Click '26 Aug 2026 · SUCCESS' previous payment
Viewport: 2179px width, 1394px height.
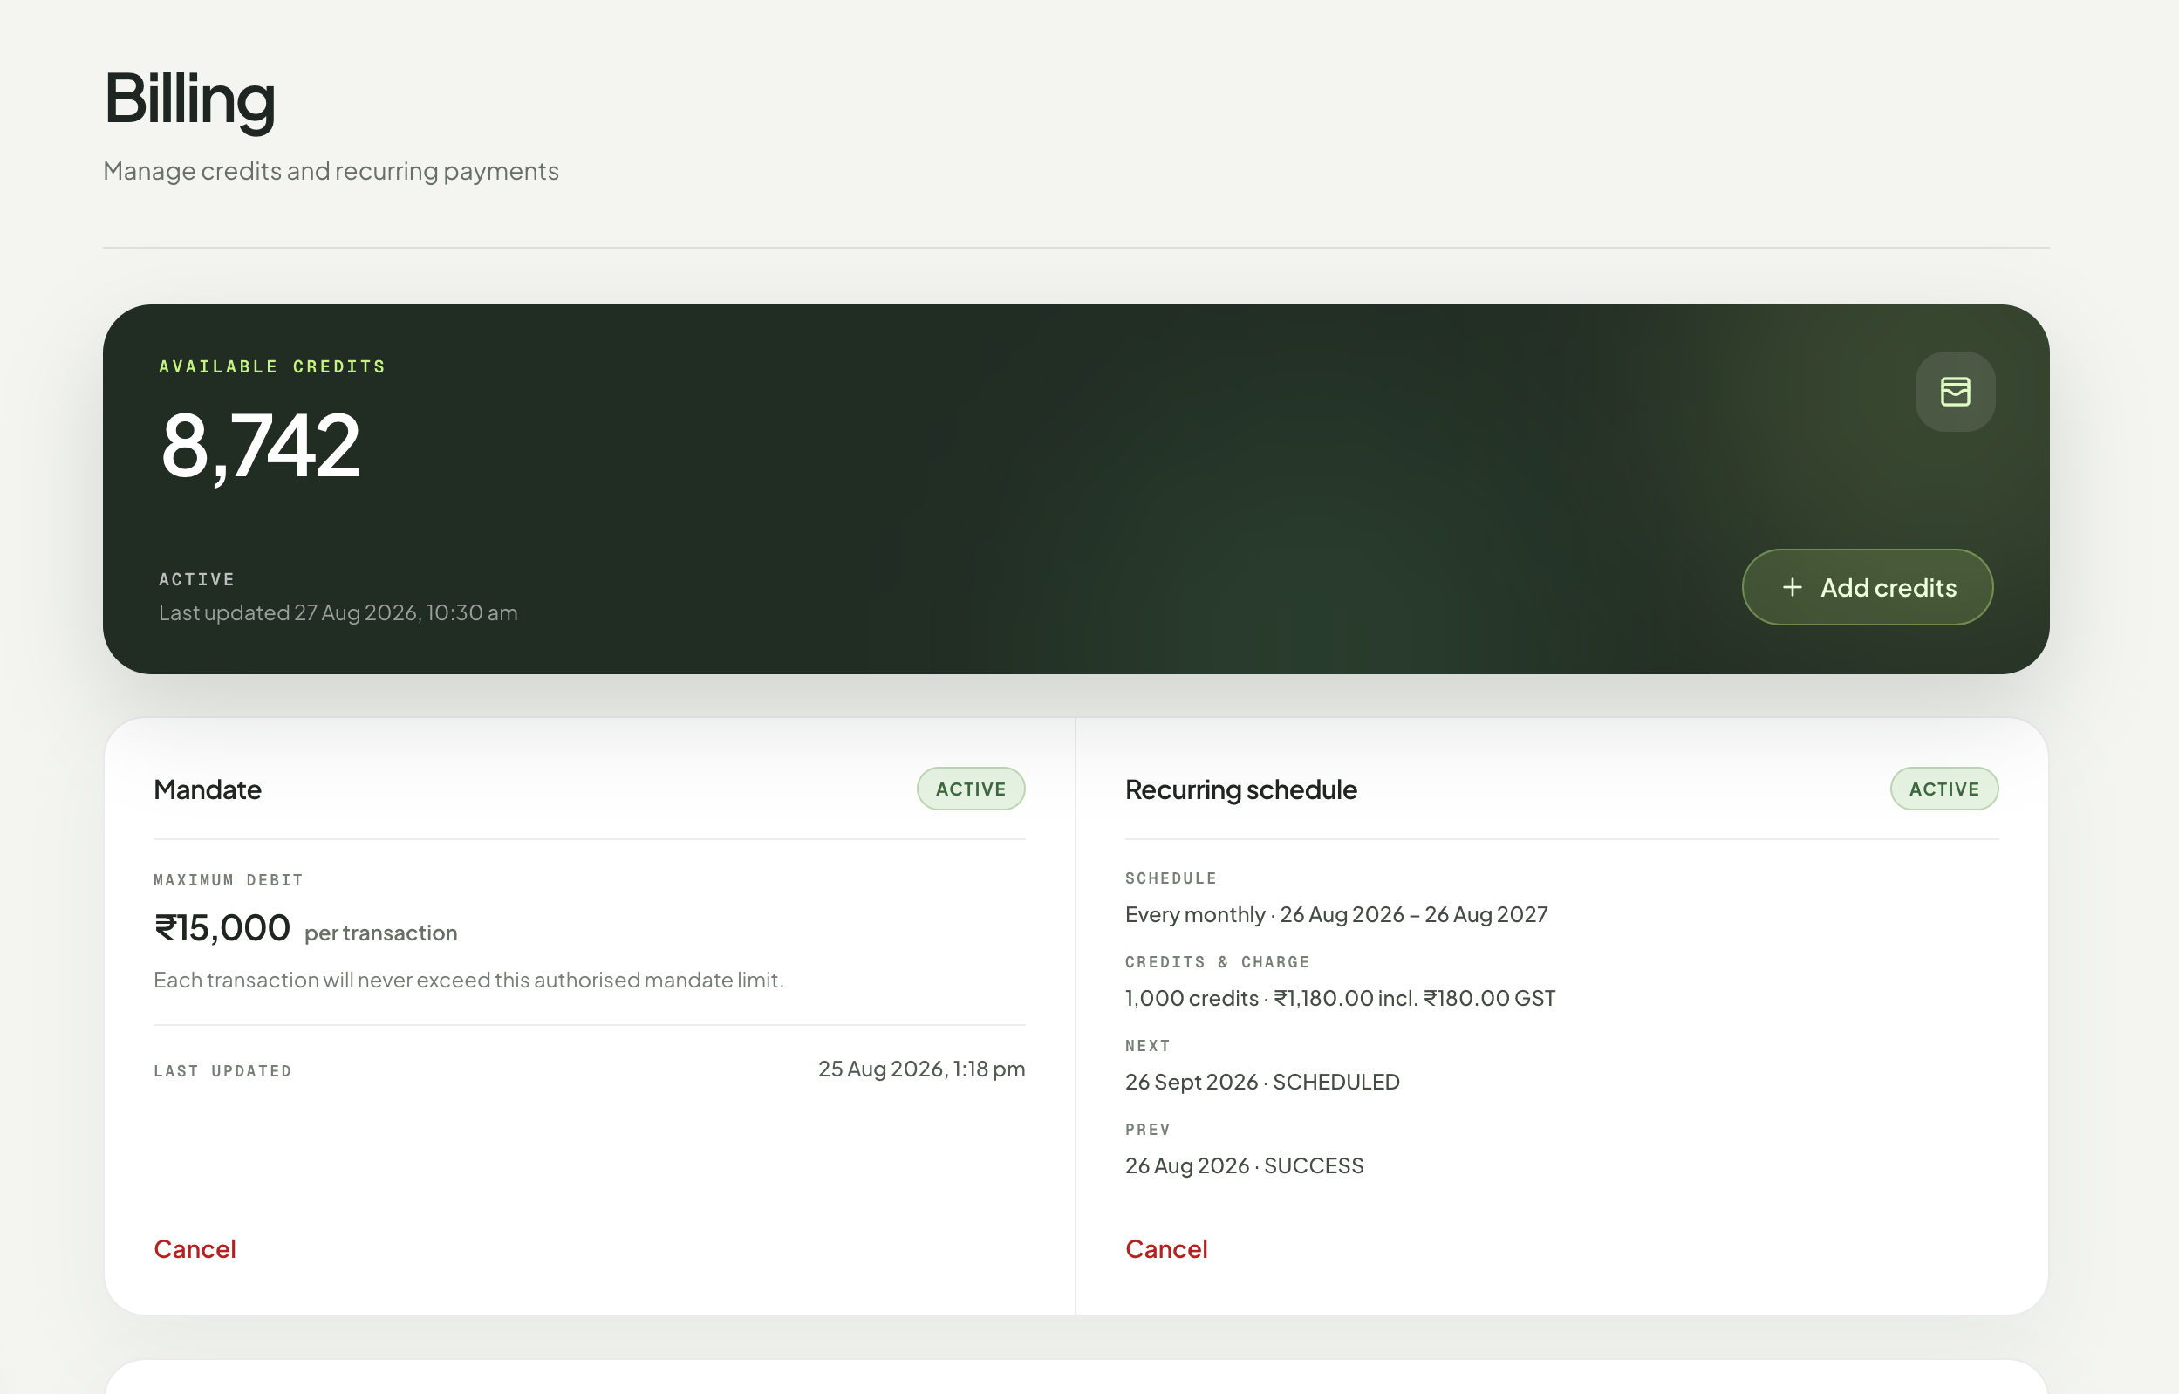1244,1166
